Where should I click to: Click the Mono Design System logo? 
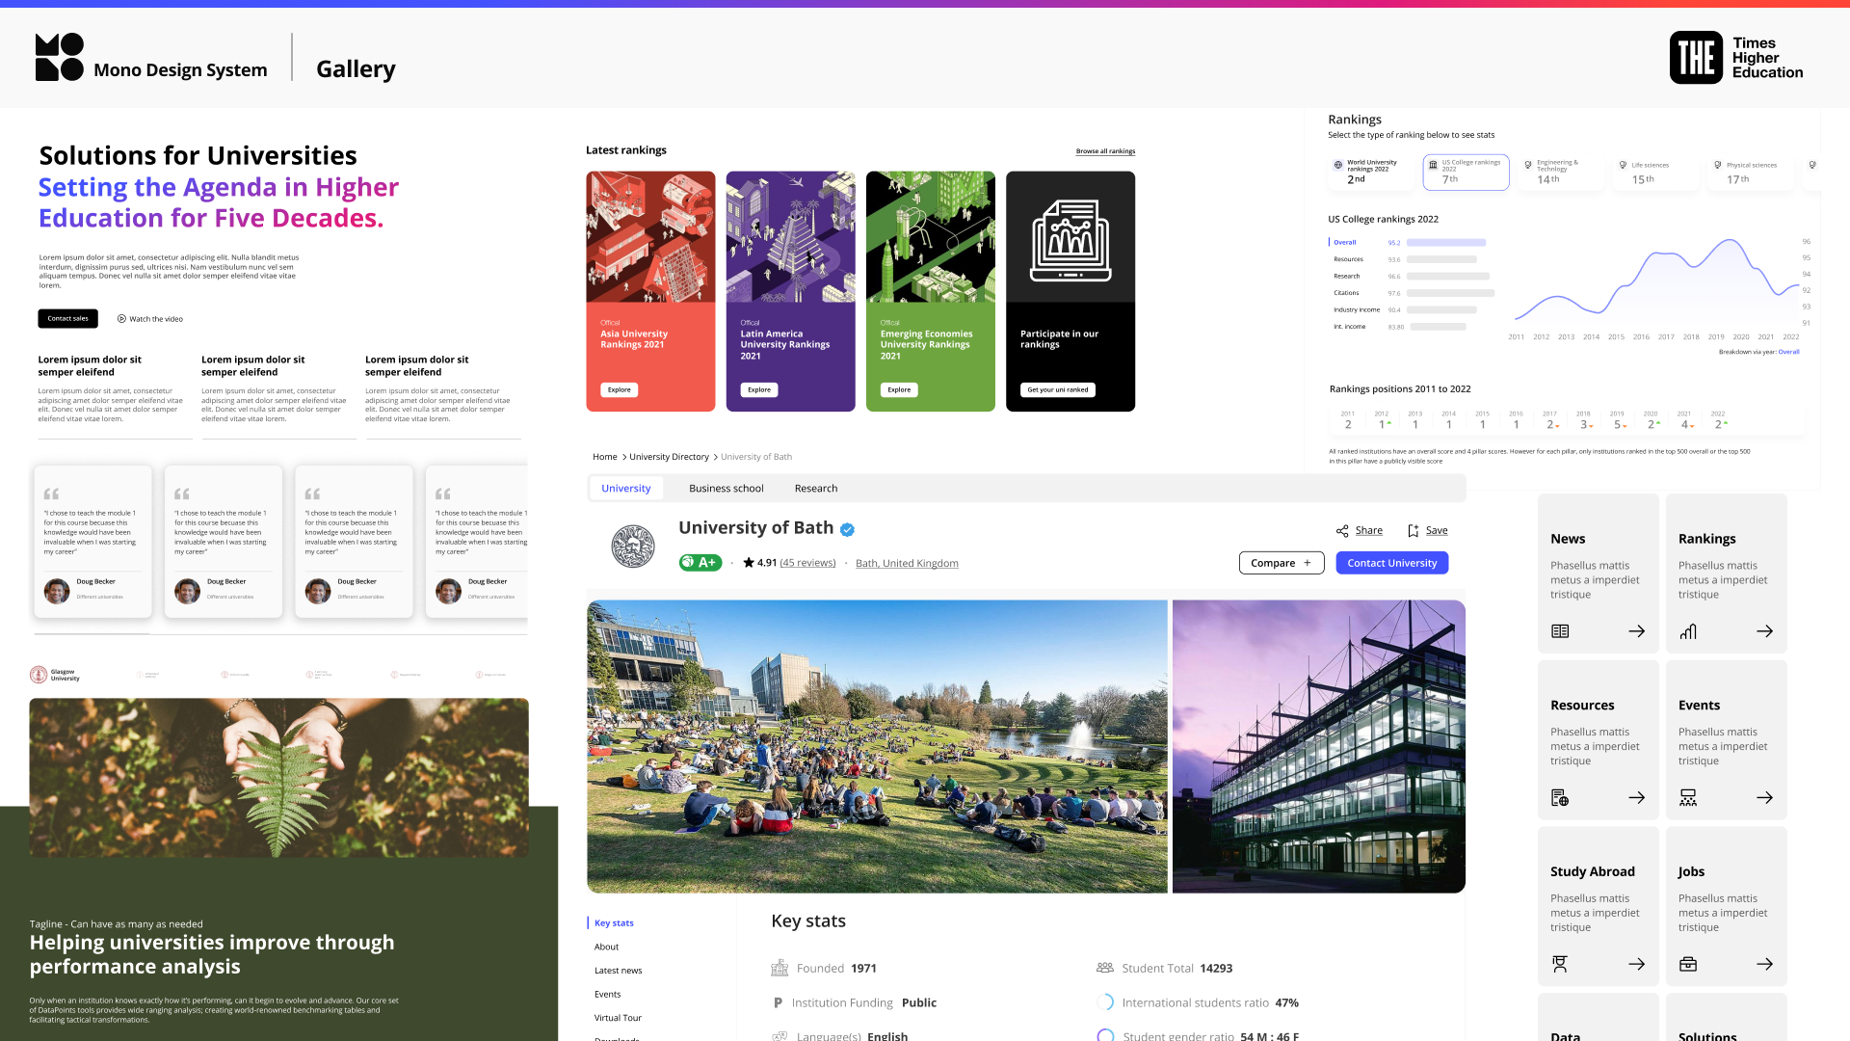coord(60,58)
